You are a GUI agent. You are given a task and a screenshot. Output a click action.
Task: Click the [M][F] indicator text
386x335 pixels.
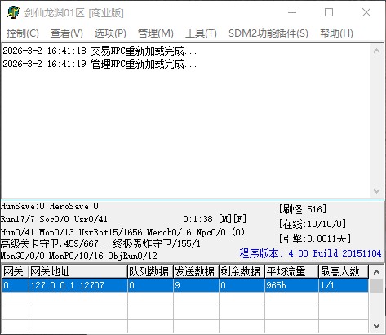point(233,219)
